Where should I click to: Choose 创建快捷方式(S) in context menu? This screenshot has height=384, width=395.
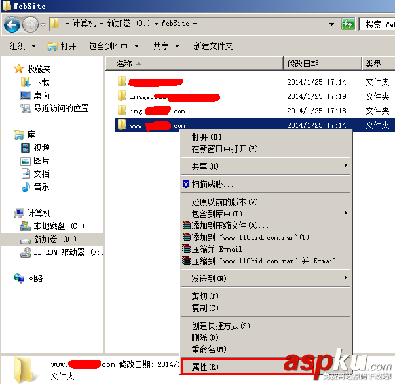pos(266,326)
